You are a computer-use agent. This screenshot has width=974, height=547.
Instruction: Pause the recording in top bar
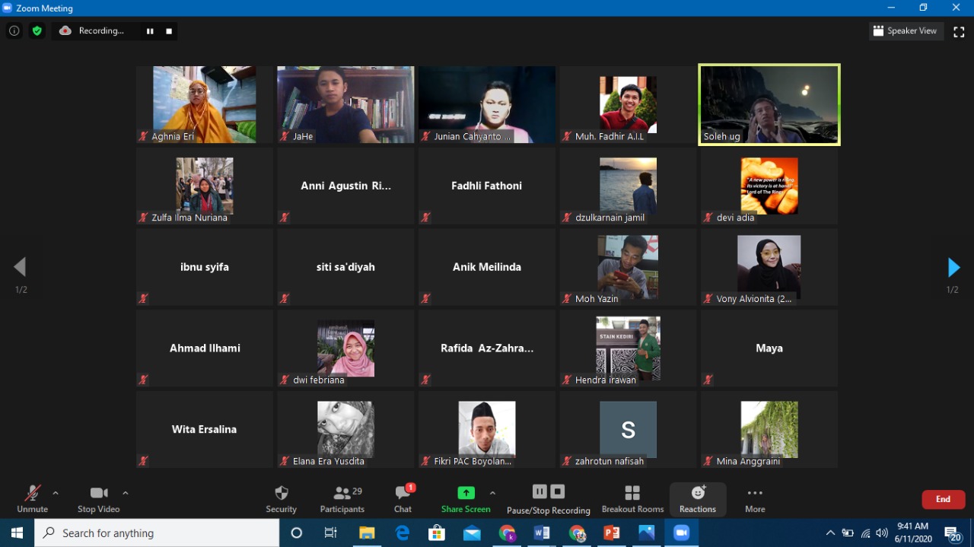(x=150, y=31)
